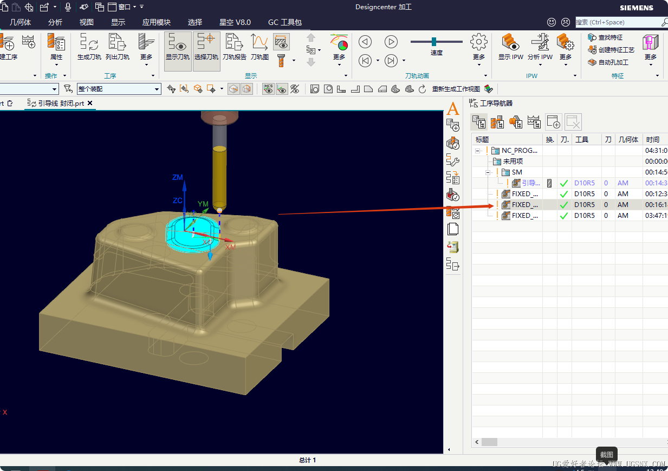Click the command search input field
Viewport: 668px width, 471px height.
[618, 22]
